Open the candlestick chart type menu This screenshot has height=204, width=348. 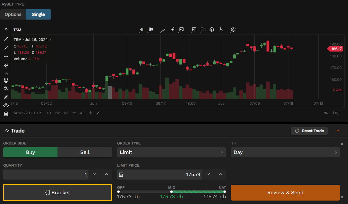click(x=151, y=29)
